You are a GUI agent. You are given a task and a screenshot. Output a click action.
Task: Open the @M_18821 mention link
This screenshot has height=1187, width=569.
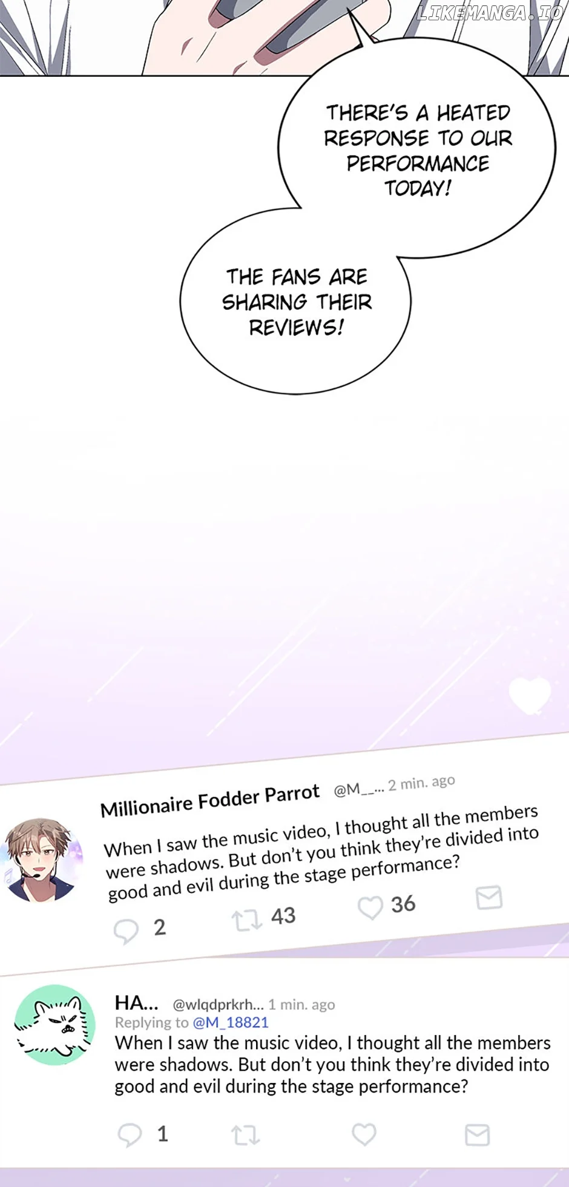point(231,1022)
